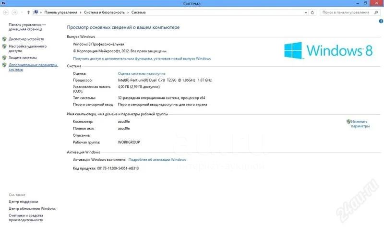Open Защита системы

tap(23, 58)
